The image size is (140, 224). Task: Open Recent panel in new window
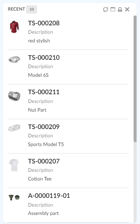pyautogui.click(x=113, y=9)
